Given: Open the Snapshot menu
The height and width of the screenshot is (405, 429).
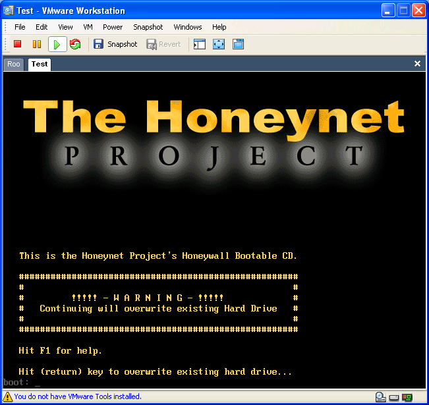Looking at the screenshot, I should pos(148,27).
